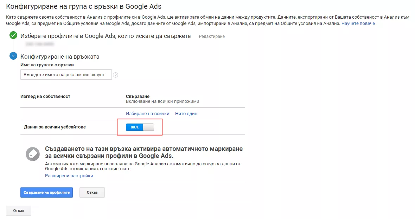
Task: Open the Научете повече link
Action: (x=358, y=24)
